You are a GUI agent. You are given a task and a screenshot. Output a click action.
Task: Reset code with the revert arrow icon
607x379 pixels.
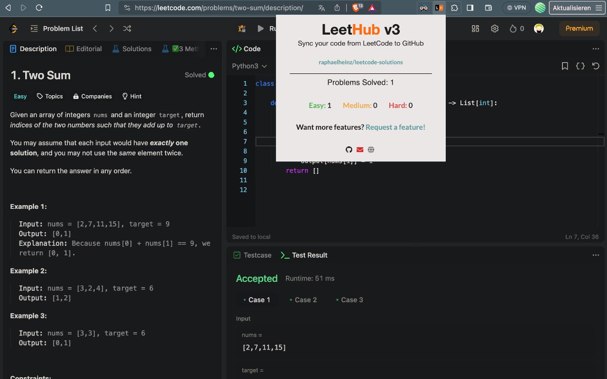(x=596, y=66)
